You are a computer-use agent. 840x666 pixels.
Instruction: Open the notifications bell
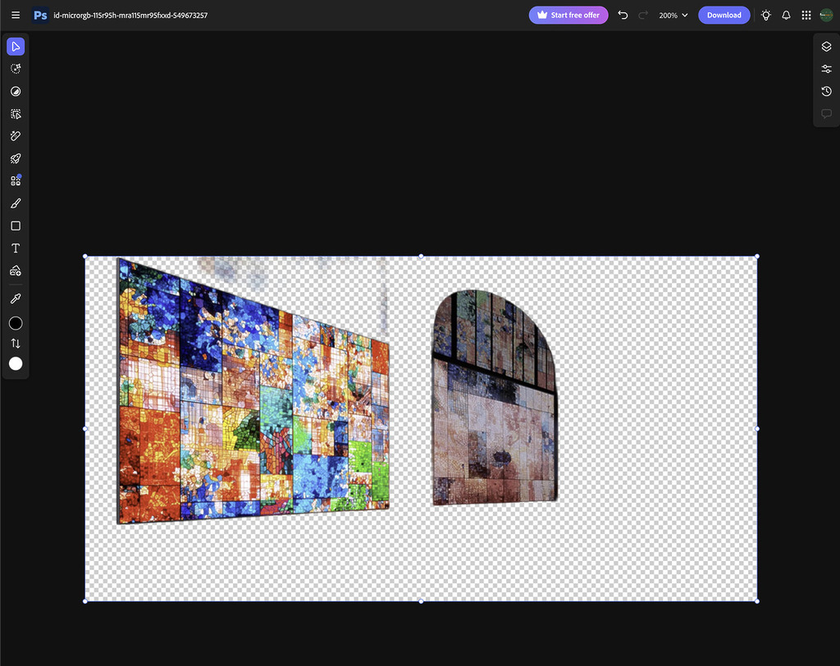click(x=786, y=15)
